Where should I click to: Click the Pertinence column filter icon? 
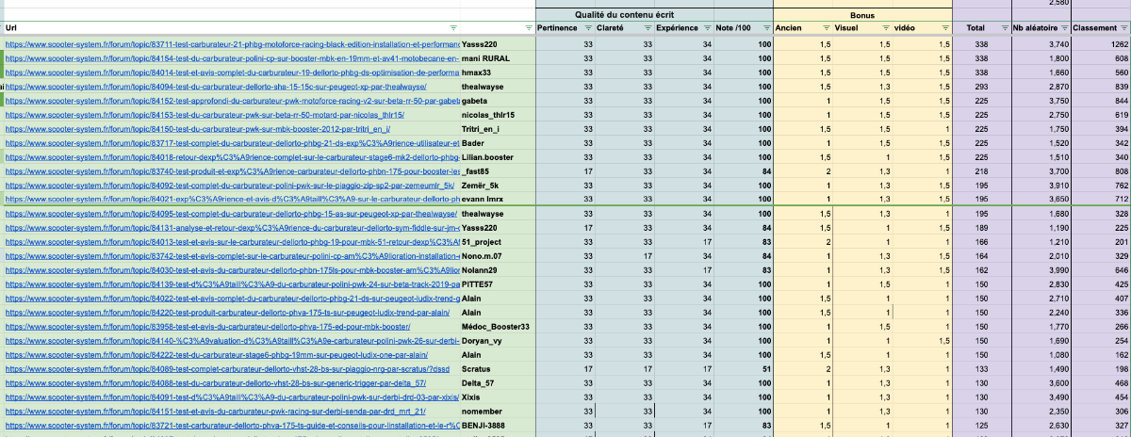587,28
